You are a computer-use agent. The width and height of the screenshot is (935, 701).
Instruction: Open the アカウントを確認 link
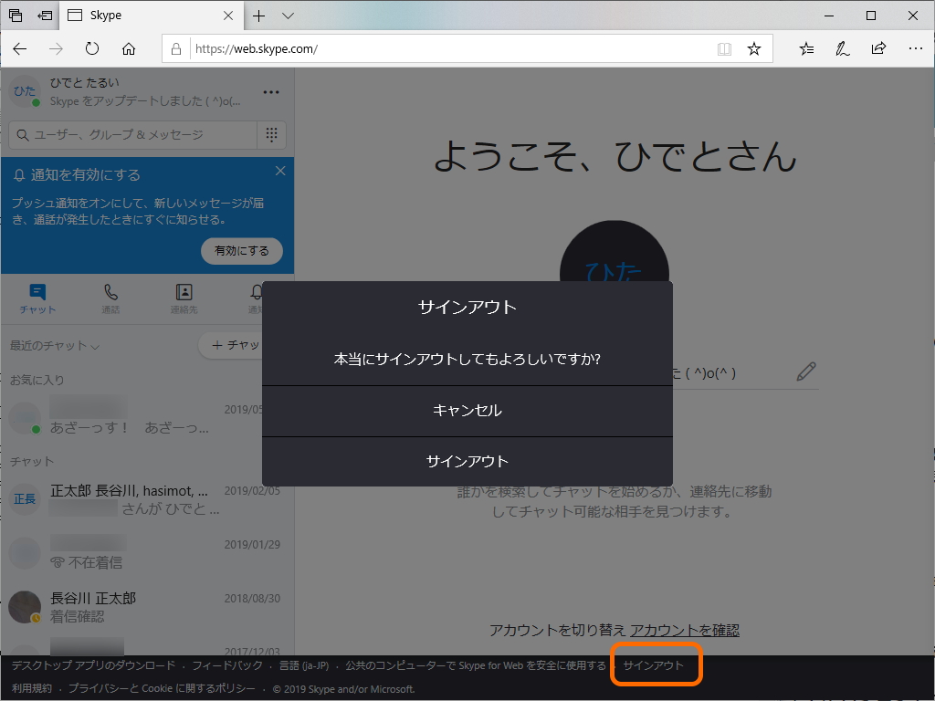pos(686,630)
